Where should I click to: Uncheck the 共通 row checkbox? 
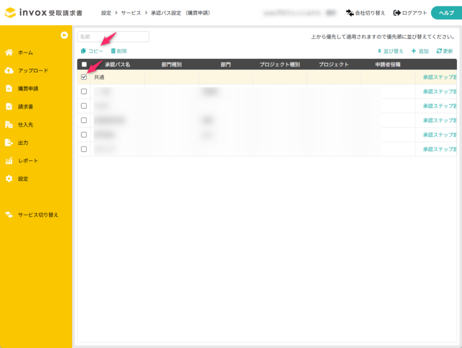[x=84, y=77]
